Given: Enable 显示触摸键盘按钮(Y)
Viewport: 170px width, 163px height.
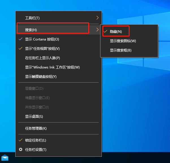Looking at the screenshot, I should [x=41, y=77].
